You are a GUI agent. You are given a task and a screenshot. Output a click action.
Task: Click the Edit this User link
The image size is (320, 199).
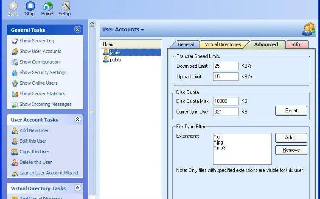33,141
